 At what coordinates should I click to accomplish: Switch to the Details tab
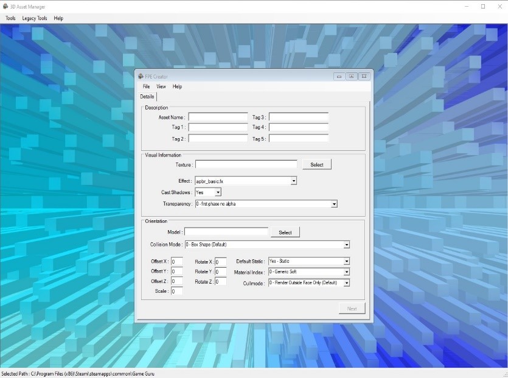(x=147, y=96)
